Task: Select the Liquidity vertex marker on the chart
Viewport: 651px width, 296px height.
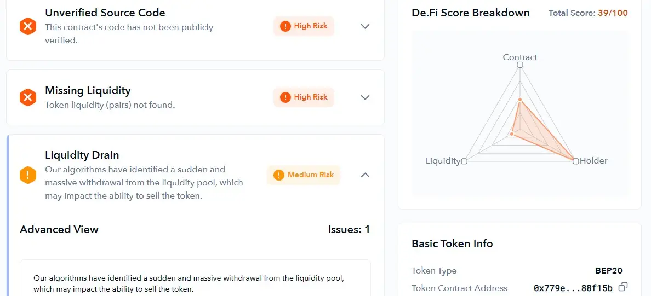Action: [x=464, y=161]
